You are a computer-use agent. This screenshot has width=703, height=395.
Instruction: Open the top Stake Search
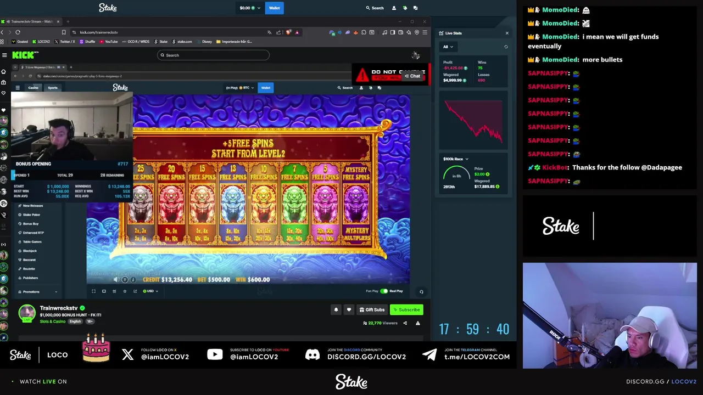click(x=375, y=8)
